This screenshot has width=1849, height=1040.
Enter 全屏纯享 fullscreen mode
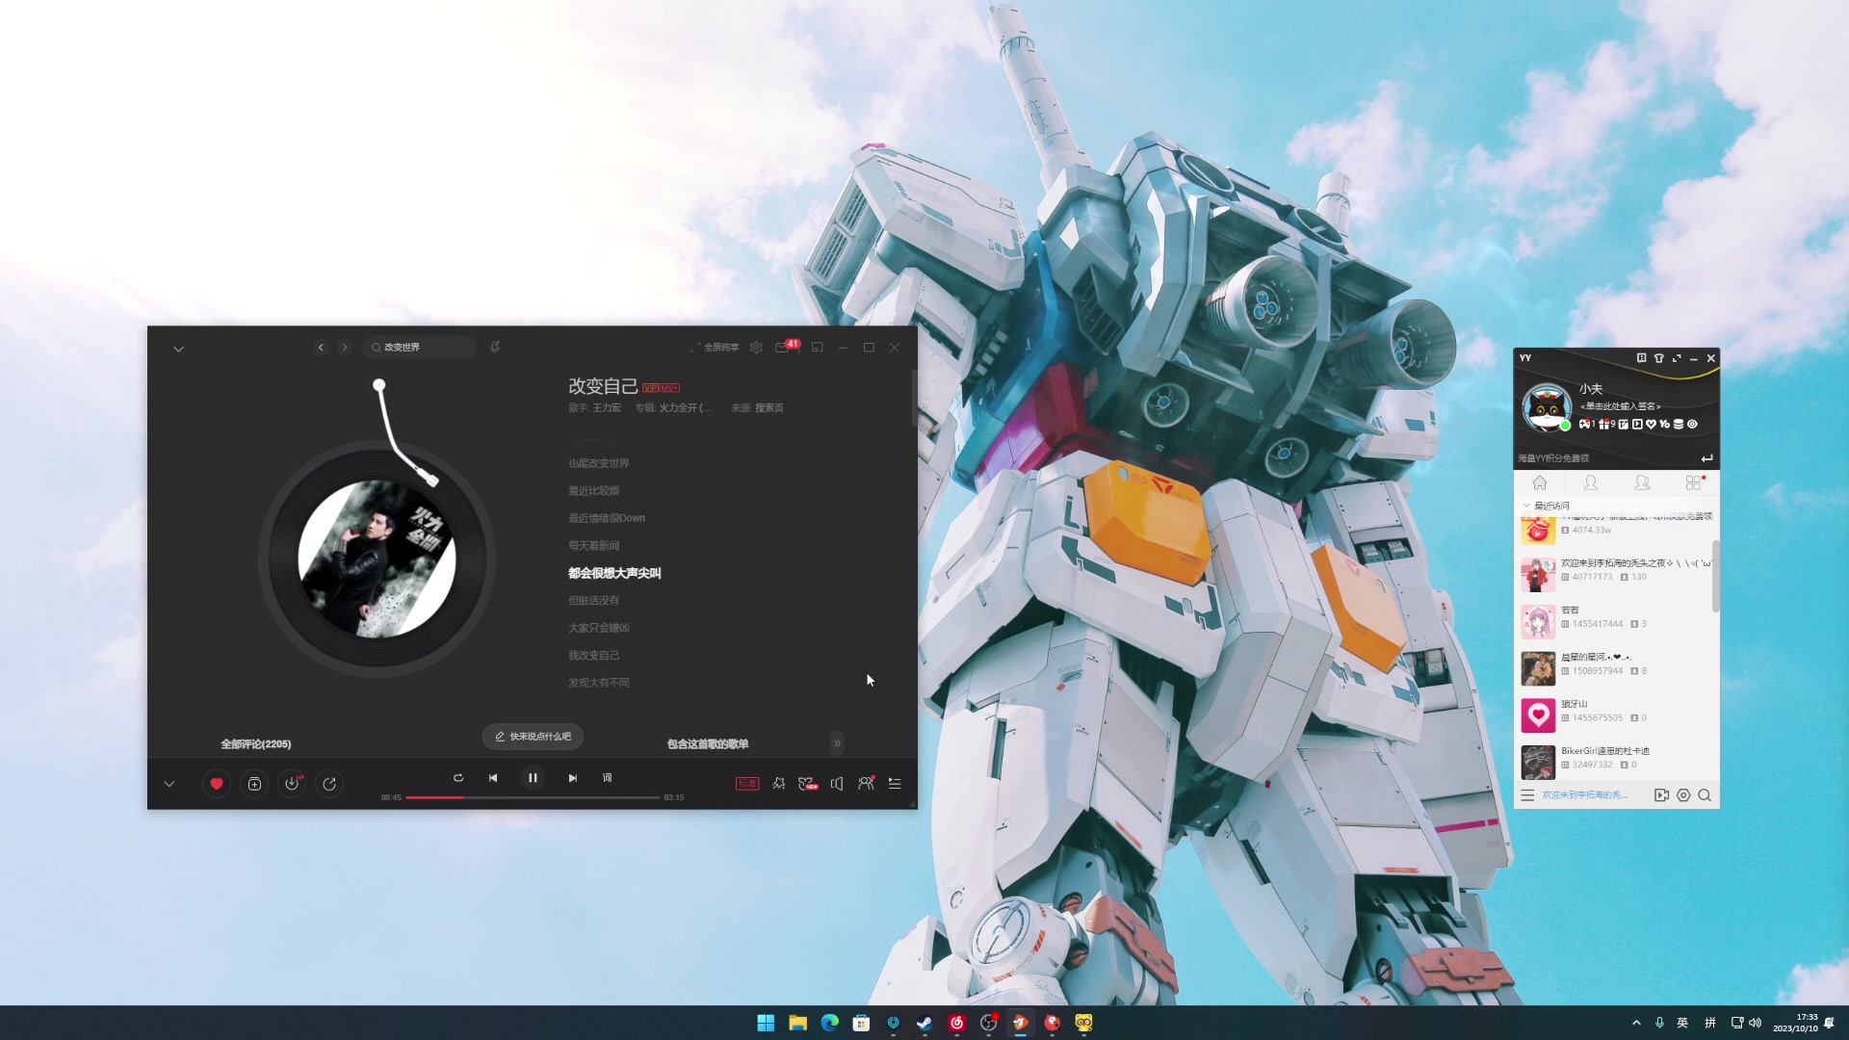[x=715, y=348]
